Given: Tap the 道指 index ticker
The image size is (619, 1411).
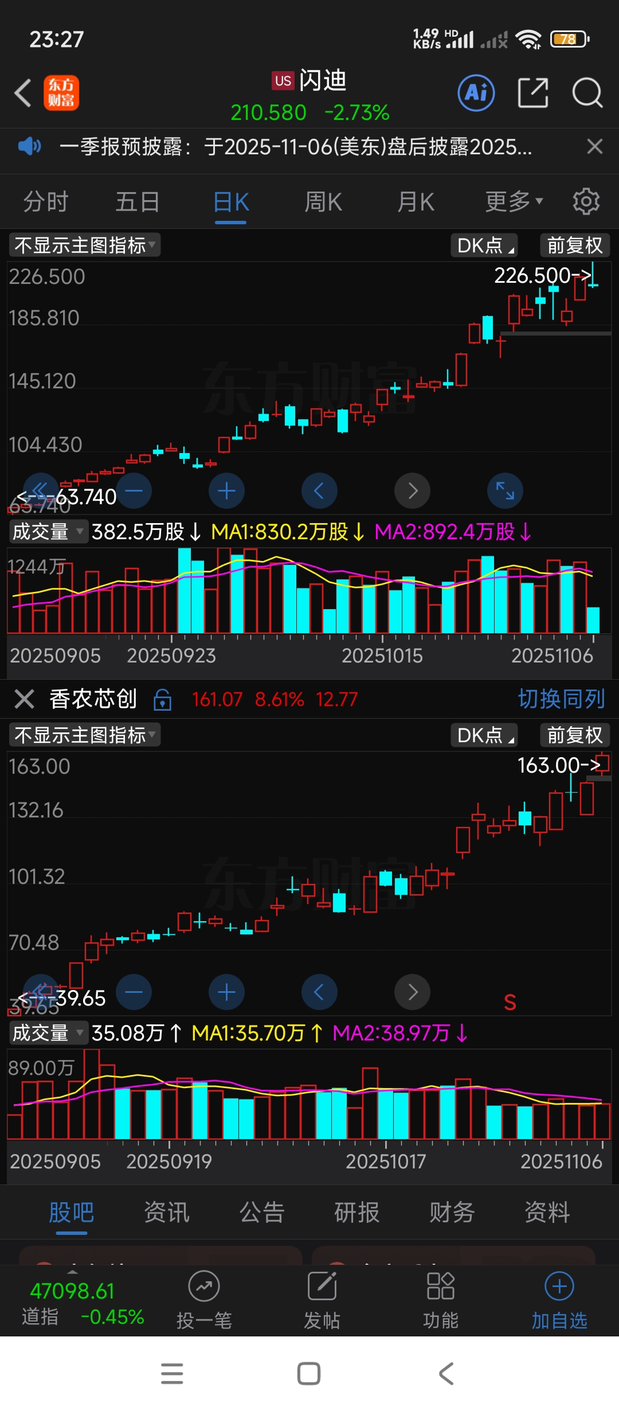Looking at the screenshot, I should [x=83, y=1303].
